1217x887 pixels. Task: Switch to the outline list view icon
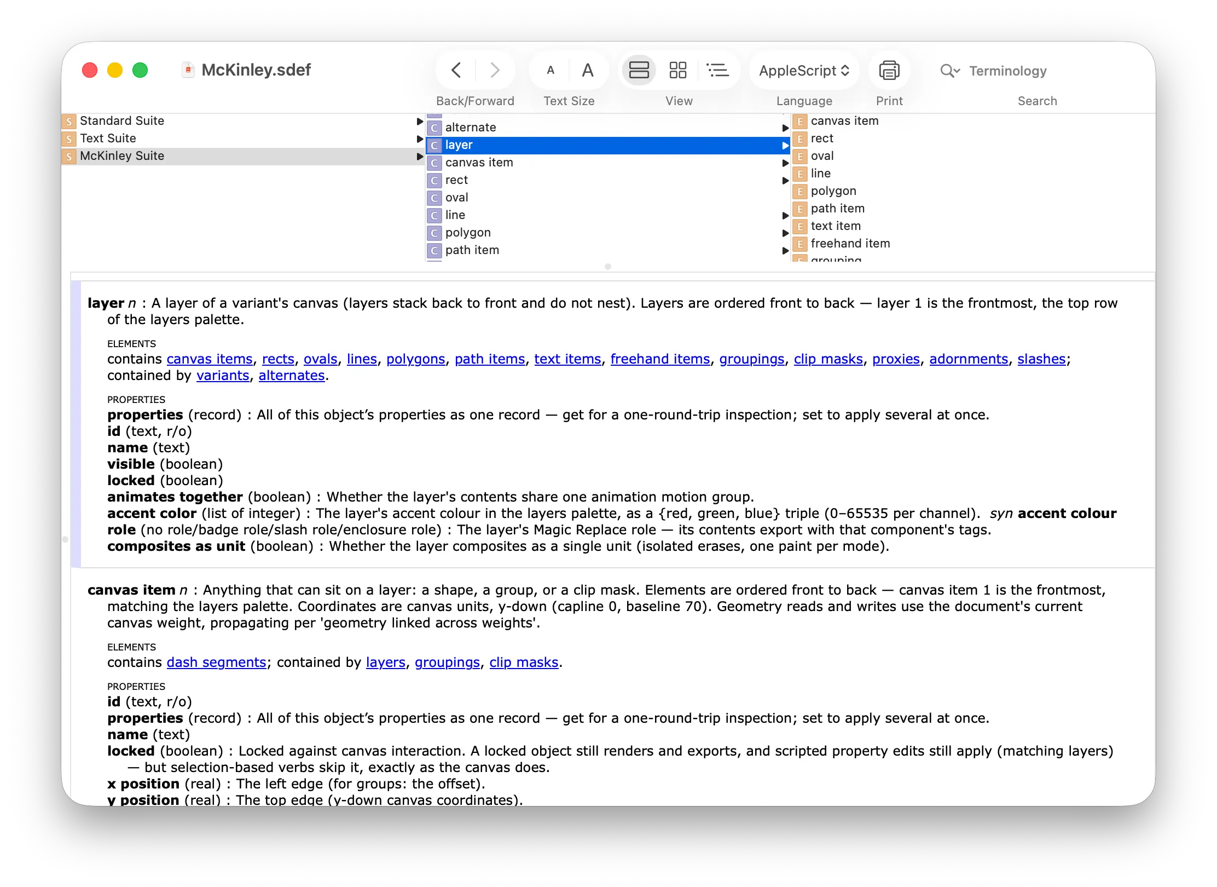717,70
